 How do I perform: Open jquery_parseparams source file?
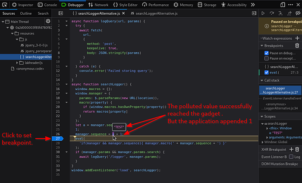click(x=36, y=51)
